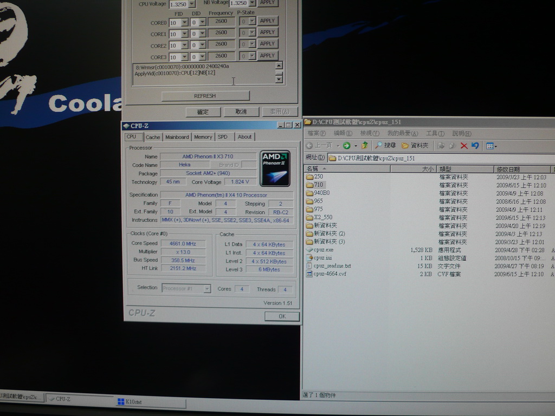Open the CORE1 FID dropdown
Screen dimensions: 555x416
pyautogui.click(x=184, y=34)
